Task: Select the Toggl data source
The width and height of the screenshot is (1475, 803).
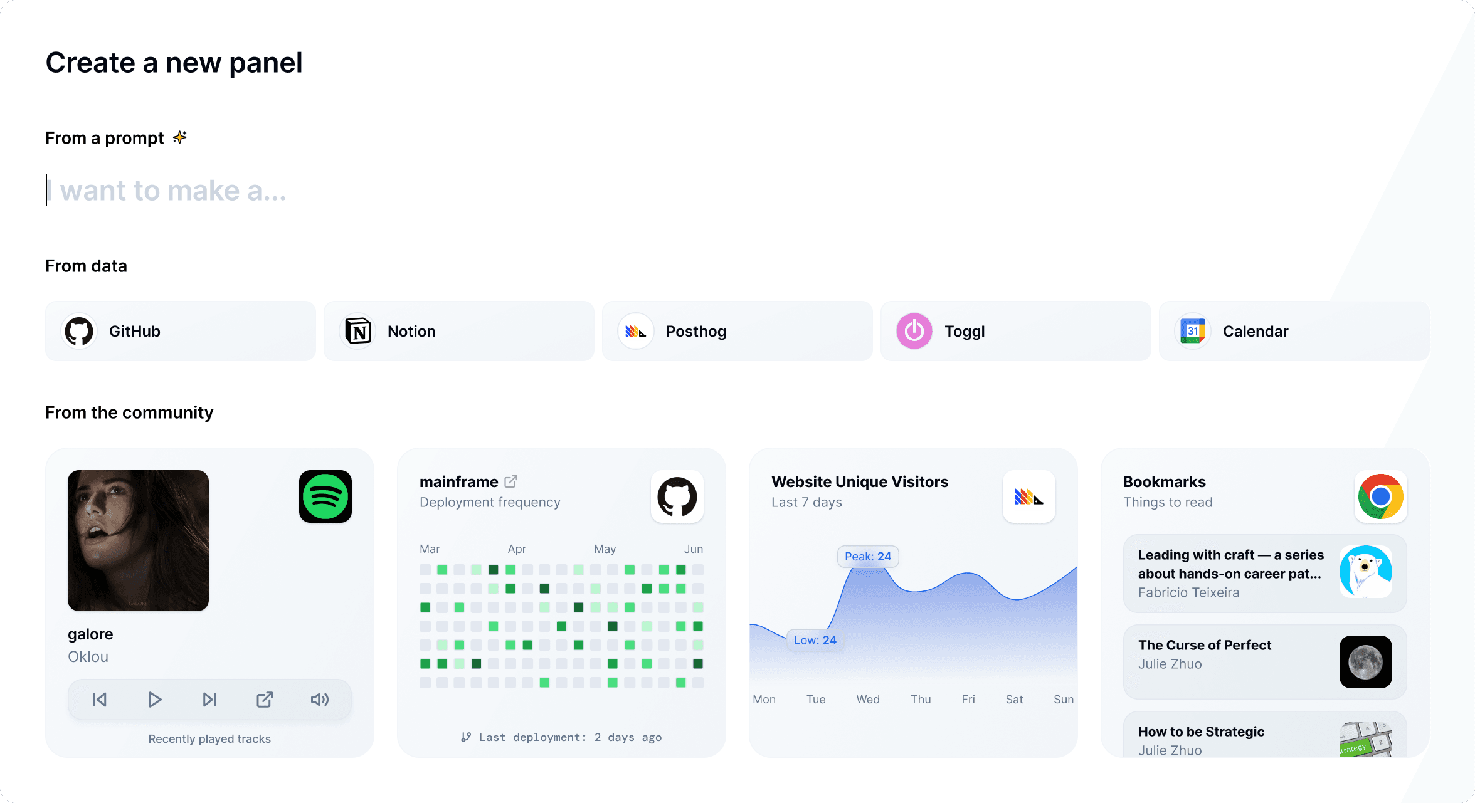Action: pos(1016,331)
